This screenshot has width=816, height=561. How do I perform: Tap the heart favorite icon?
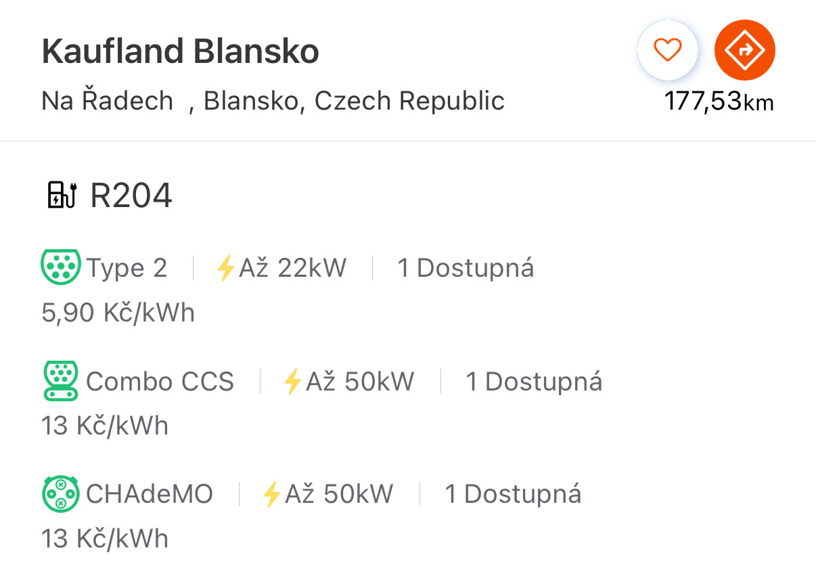click(667, 50)
